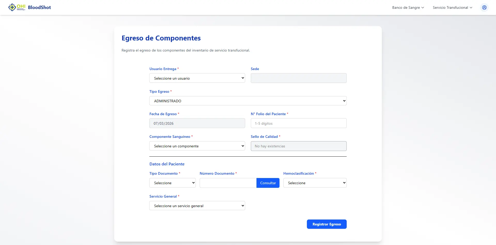The height and width of the screenshot is (245, 496).
Task: Open the Usuario Entrega dropdown
Action: tap(197, 78)
